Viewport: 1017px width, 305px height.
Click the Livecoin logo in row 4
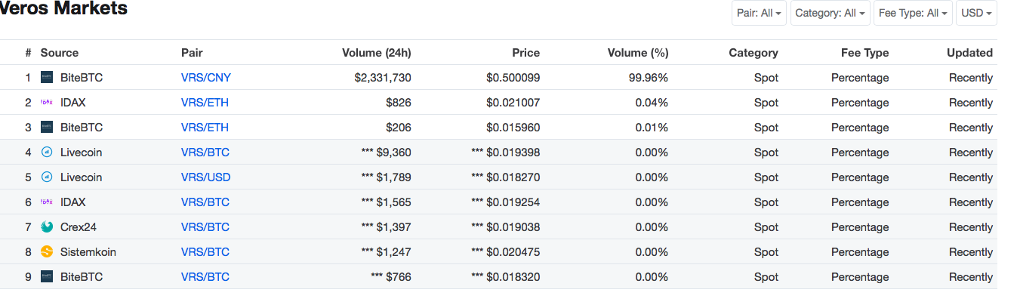point(47,152)
